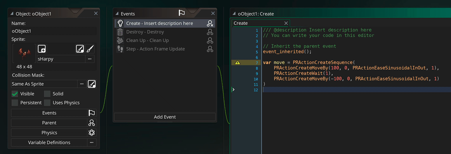Click on event_inherited() code text
The width and height of the screenshot is (451, 154).
click(x=287, y=52)
